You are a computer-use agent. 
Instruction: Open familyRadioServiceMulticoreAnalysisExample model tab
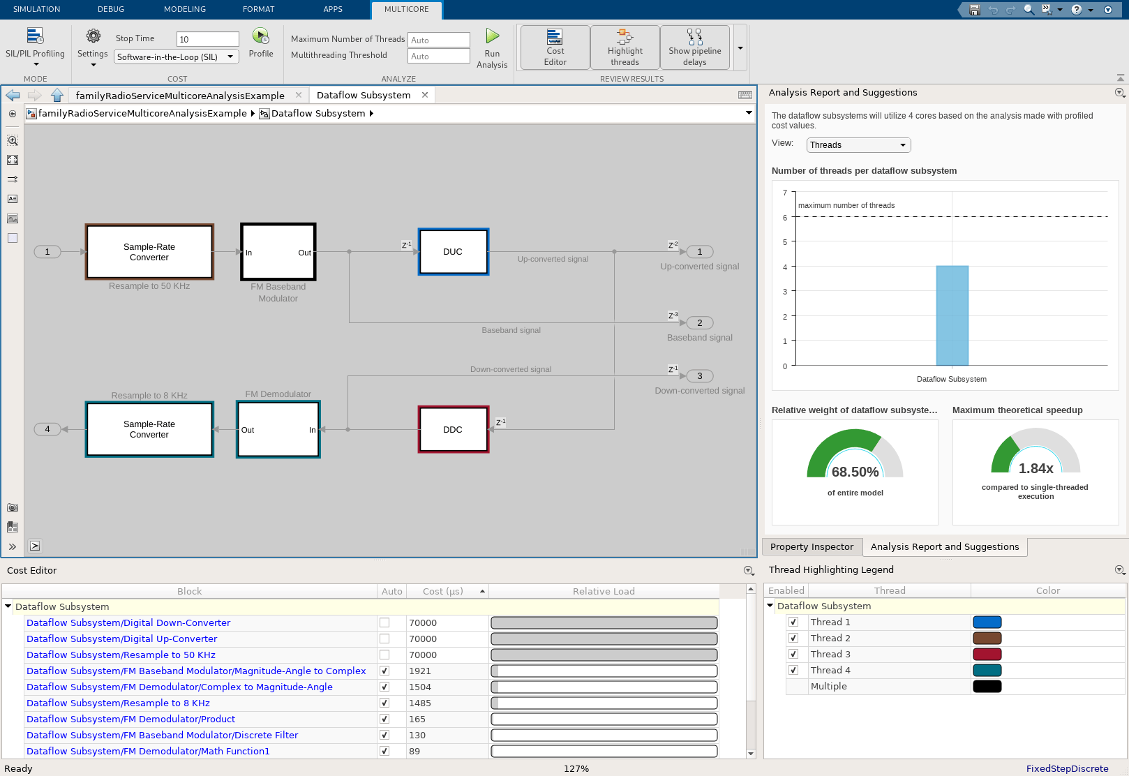point(180,96)
